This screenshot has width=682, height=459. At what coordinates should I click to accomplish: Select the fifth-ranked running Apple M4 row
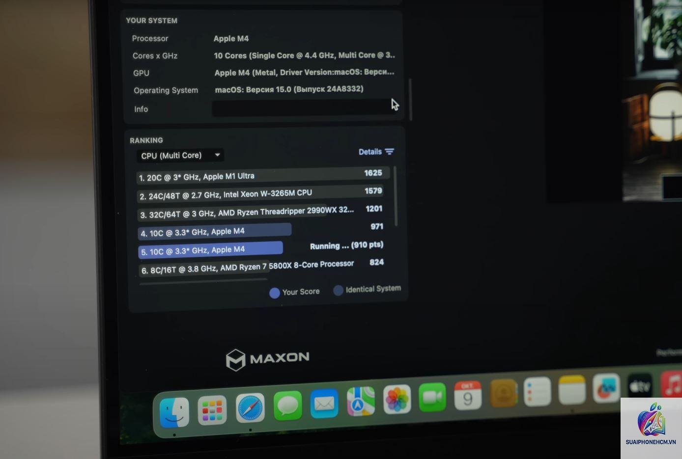tap(261, 248)
